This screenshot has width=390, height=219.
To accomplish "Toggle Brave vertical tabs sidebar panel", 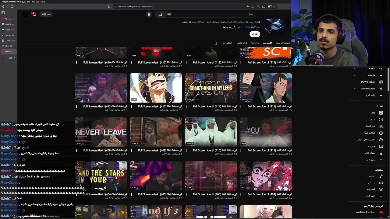I will click(x=3, y=13).
